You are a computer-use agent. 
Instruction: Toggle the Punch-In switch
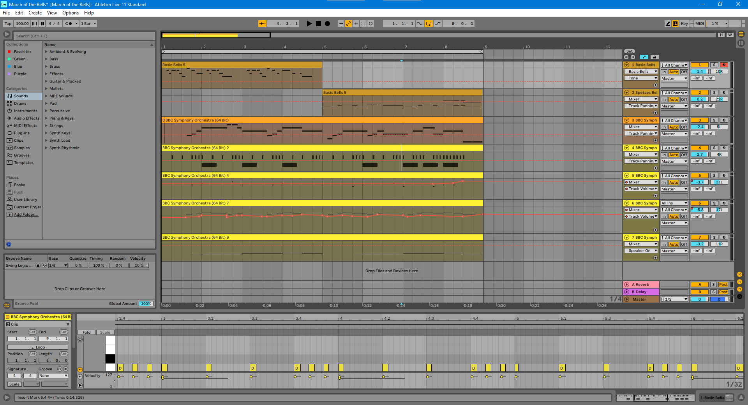point(420,24)
